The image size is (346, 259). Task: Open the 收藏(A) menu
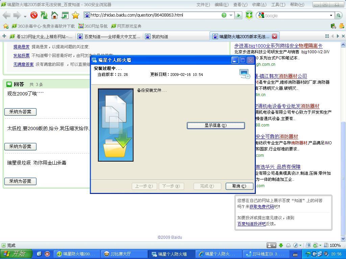tap(259, 5)
